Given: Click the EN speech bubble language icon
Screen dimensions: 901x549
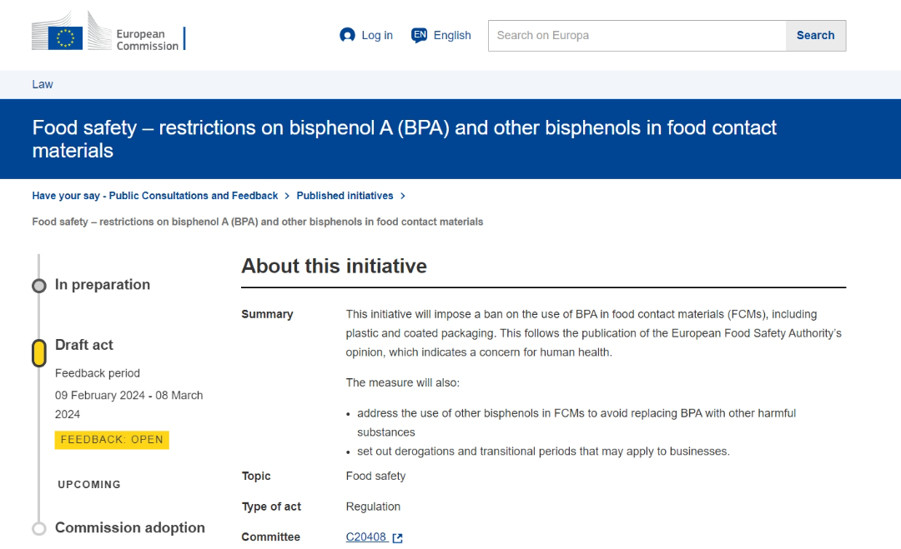Looking at the screenshot, I should 420,35.
